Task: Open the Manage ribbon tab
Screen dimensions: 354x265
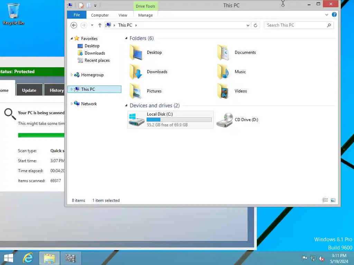Action: (146, 15)
